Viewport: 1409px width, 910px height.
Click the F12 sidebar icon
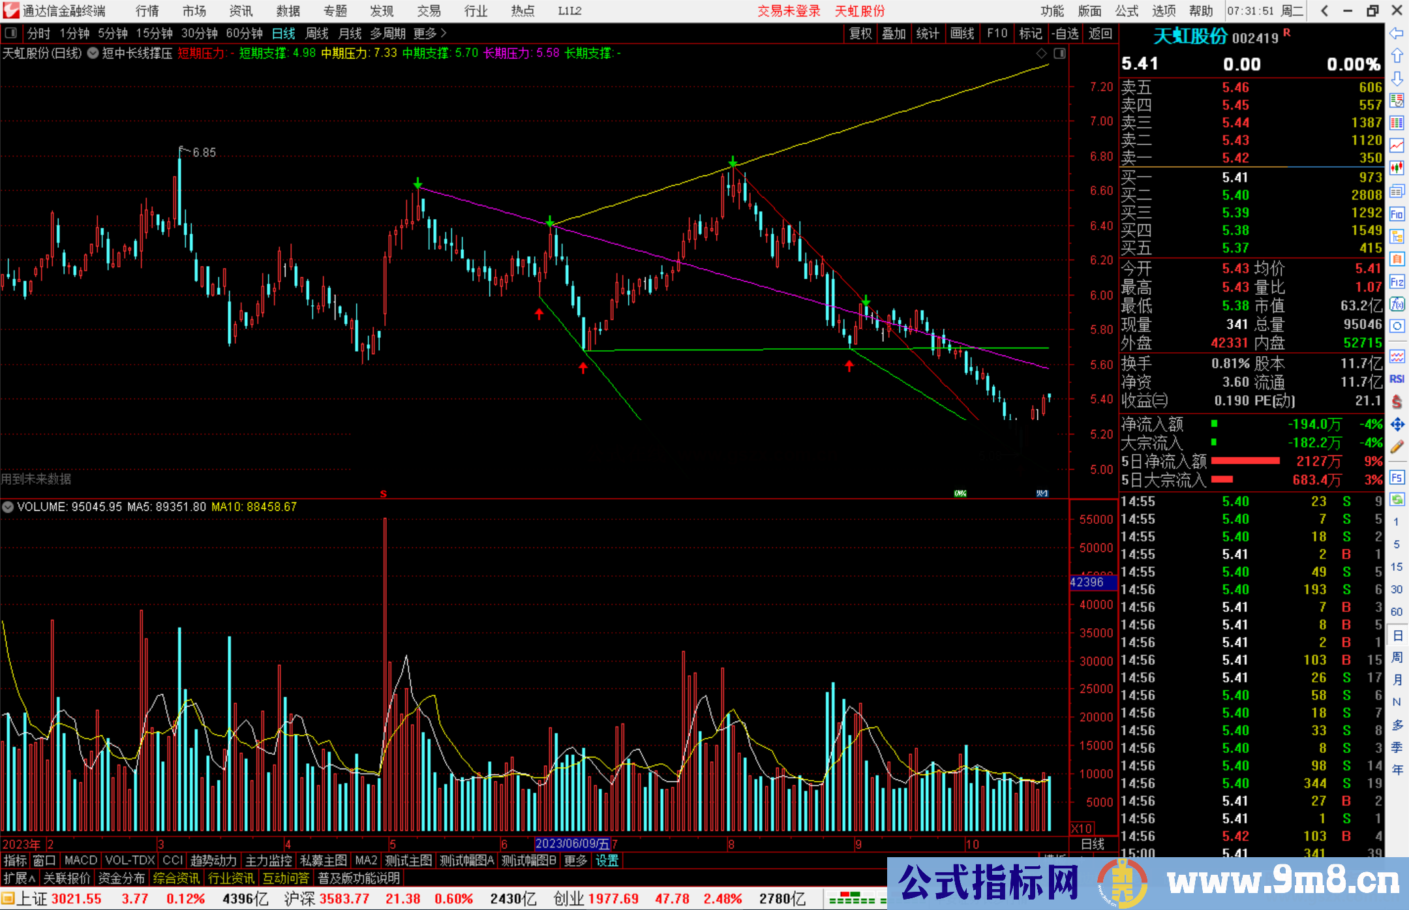(x=1397, y=282)
